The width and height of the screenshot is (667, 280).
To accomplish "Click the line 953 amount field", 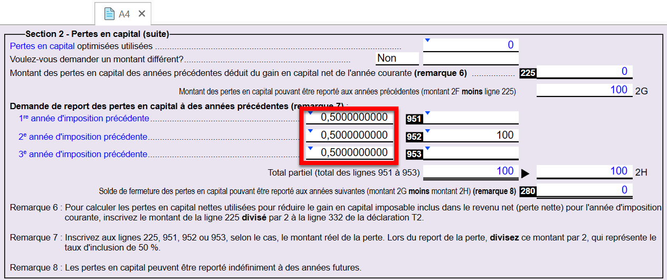I will 471,153.
